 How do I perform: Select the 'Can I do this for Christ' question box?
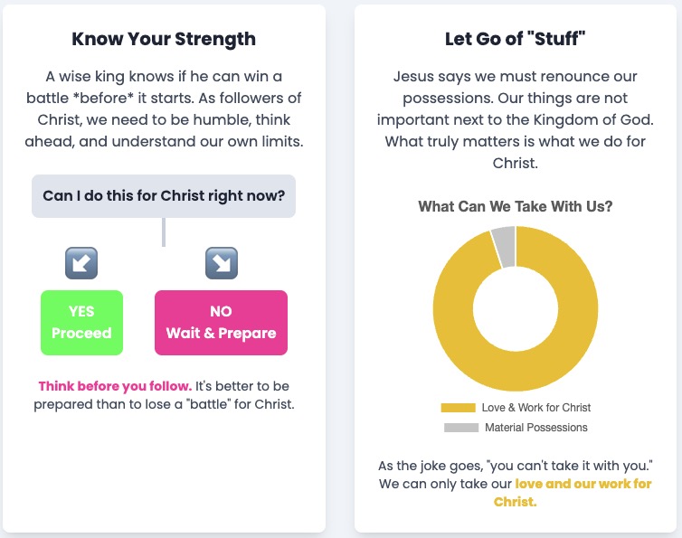(164, 195)
